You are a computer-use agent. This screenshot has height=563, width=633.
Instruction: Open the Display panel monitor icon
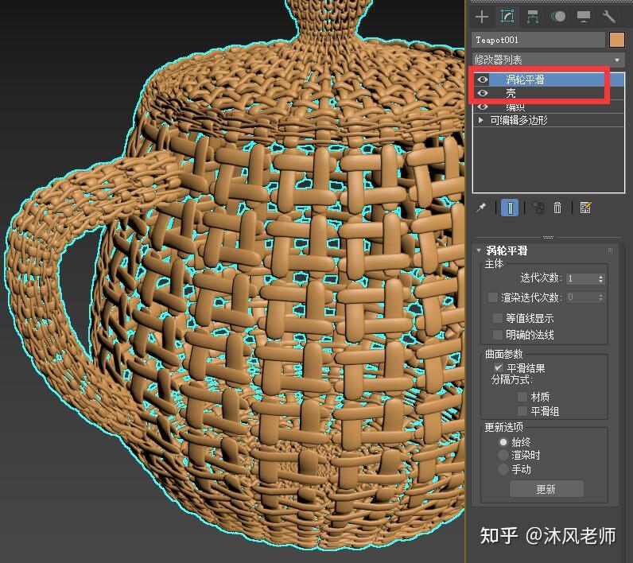(x=584, y=17)
